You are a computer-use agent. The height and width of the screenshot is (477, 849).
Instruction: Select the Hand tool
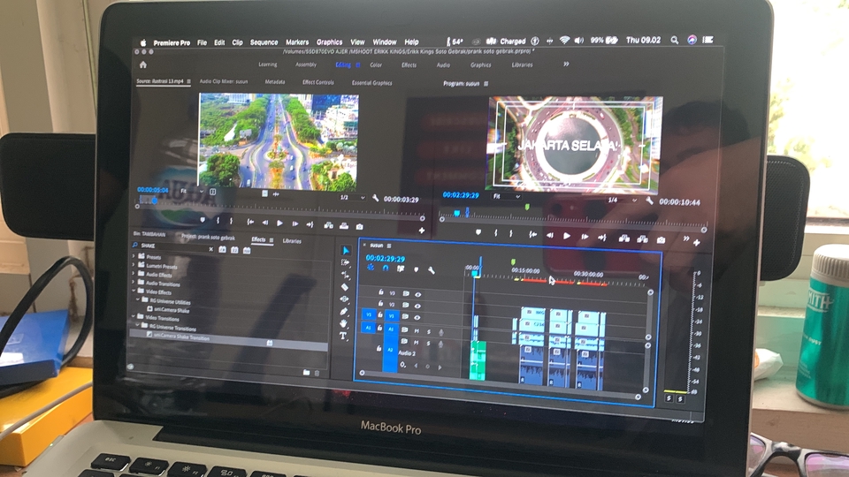[x=343, y=323]
